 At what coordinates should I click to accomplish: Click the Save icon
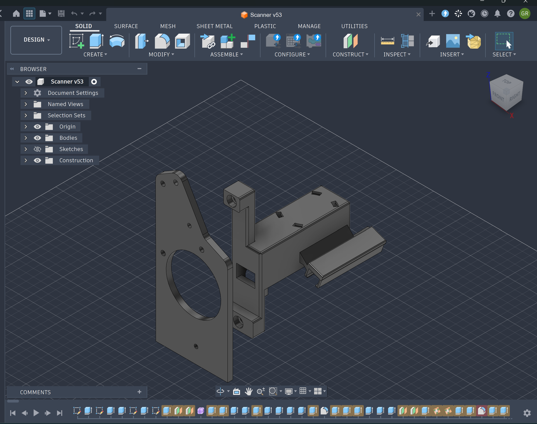tap(61, 13)
